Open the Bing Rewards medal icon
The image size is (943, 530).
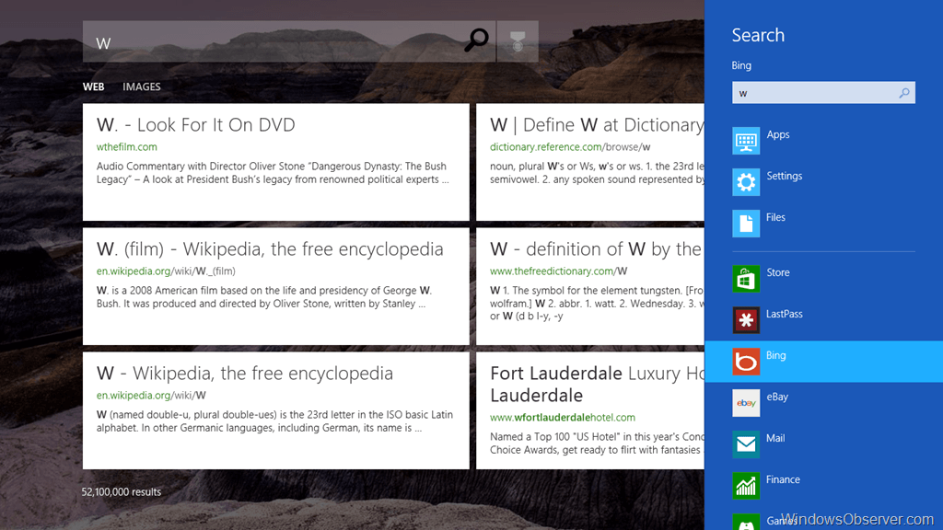pos(518,41)
